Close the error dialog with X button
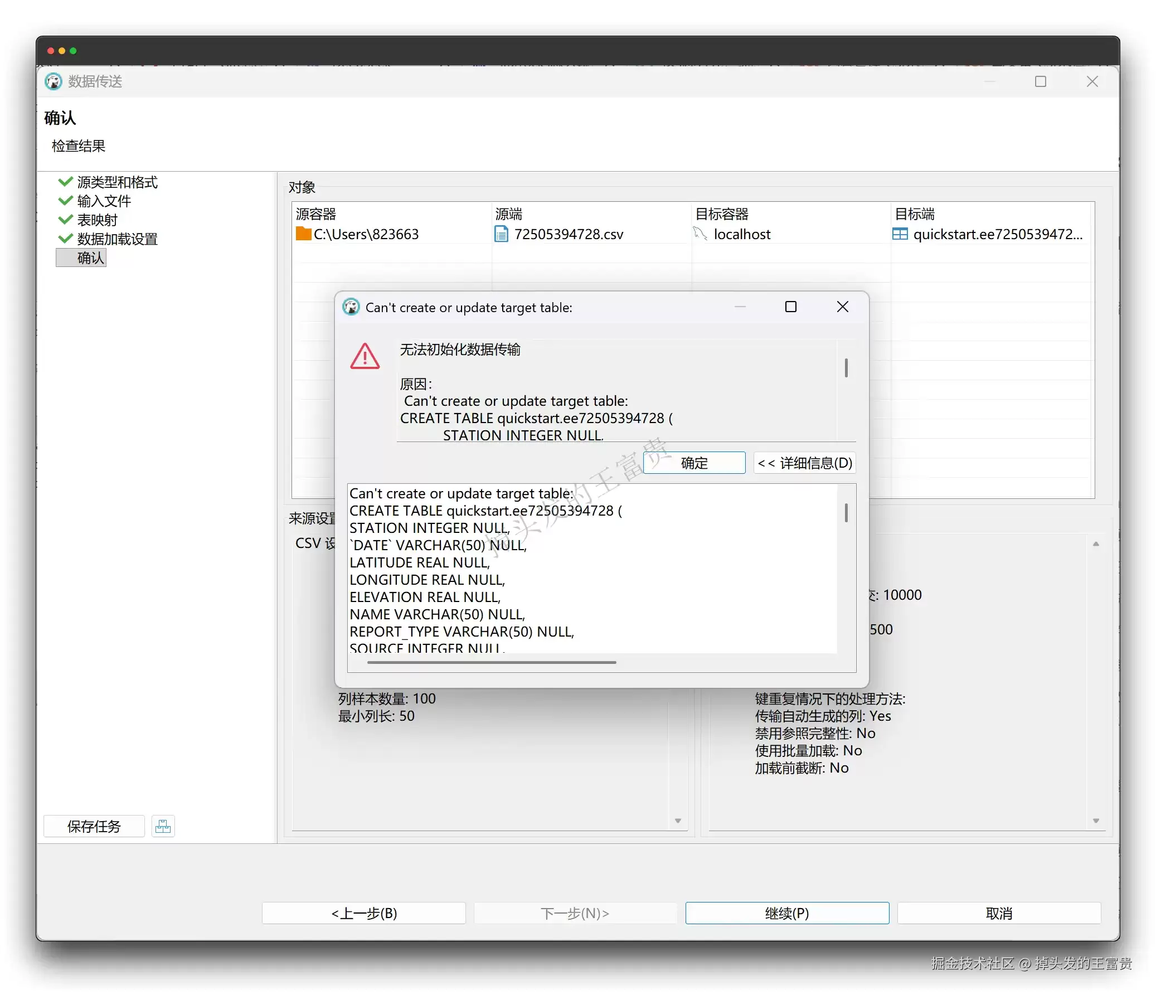The height and width of the screenshot is (995, 1156). click(842, 307)
